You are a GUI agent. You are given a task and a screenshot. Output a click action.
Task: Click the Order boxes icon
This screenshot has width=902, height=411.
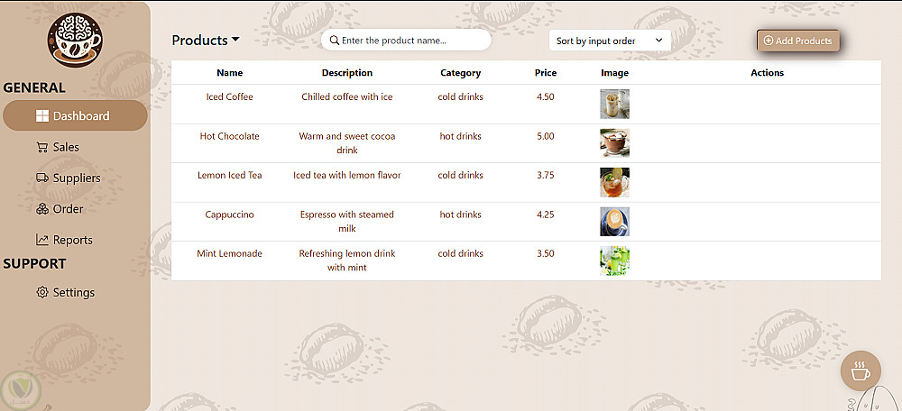coord(41,209)
